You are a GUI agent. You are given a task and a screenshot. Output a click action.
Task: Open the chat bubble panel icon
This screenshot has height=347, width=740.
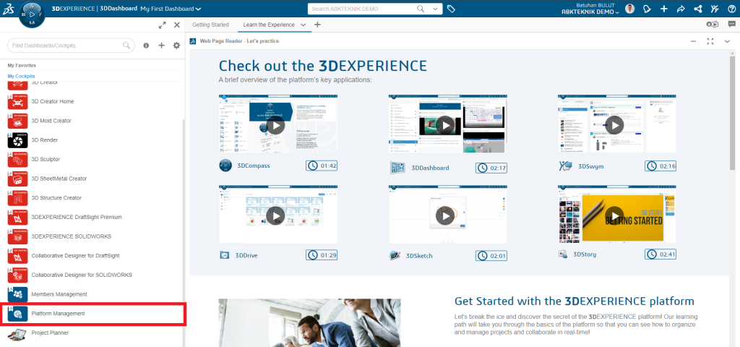coord(731,25)
